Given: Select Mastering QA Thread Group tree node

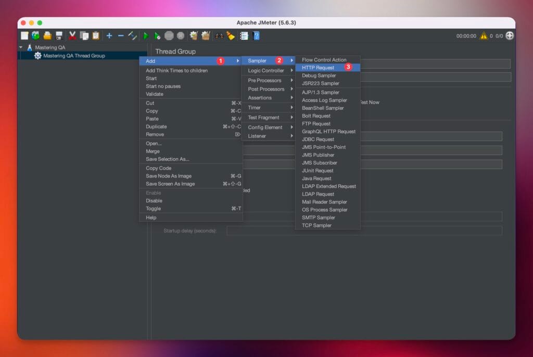Looking at the screenshot, I should 74,55.
